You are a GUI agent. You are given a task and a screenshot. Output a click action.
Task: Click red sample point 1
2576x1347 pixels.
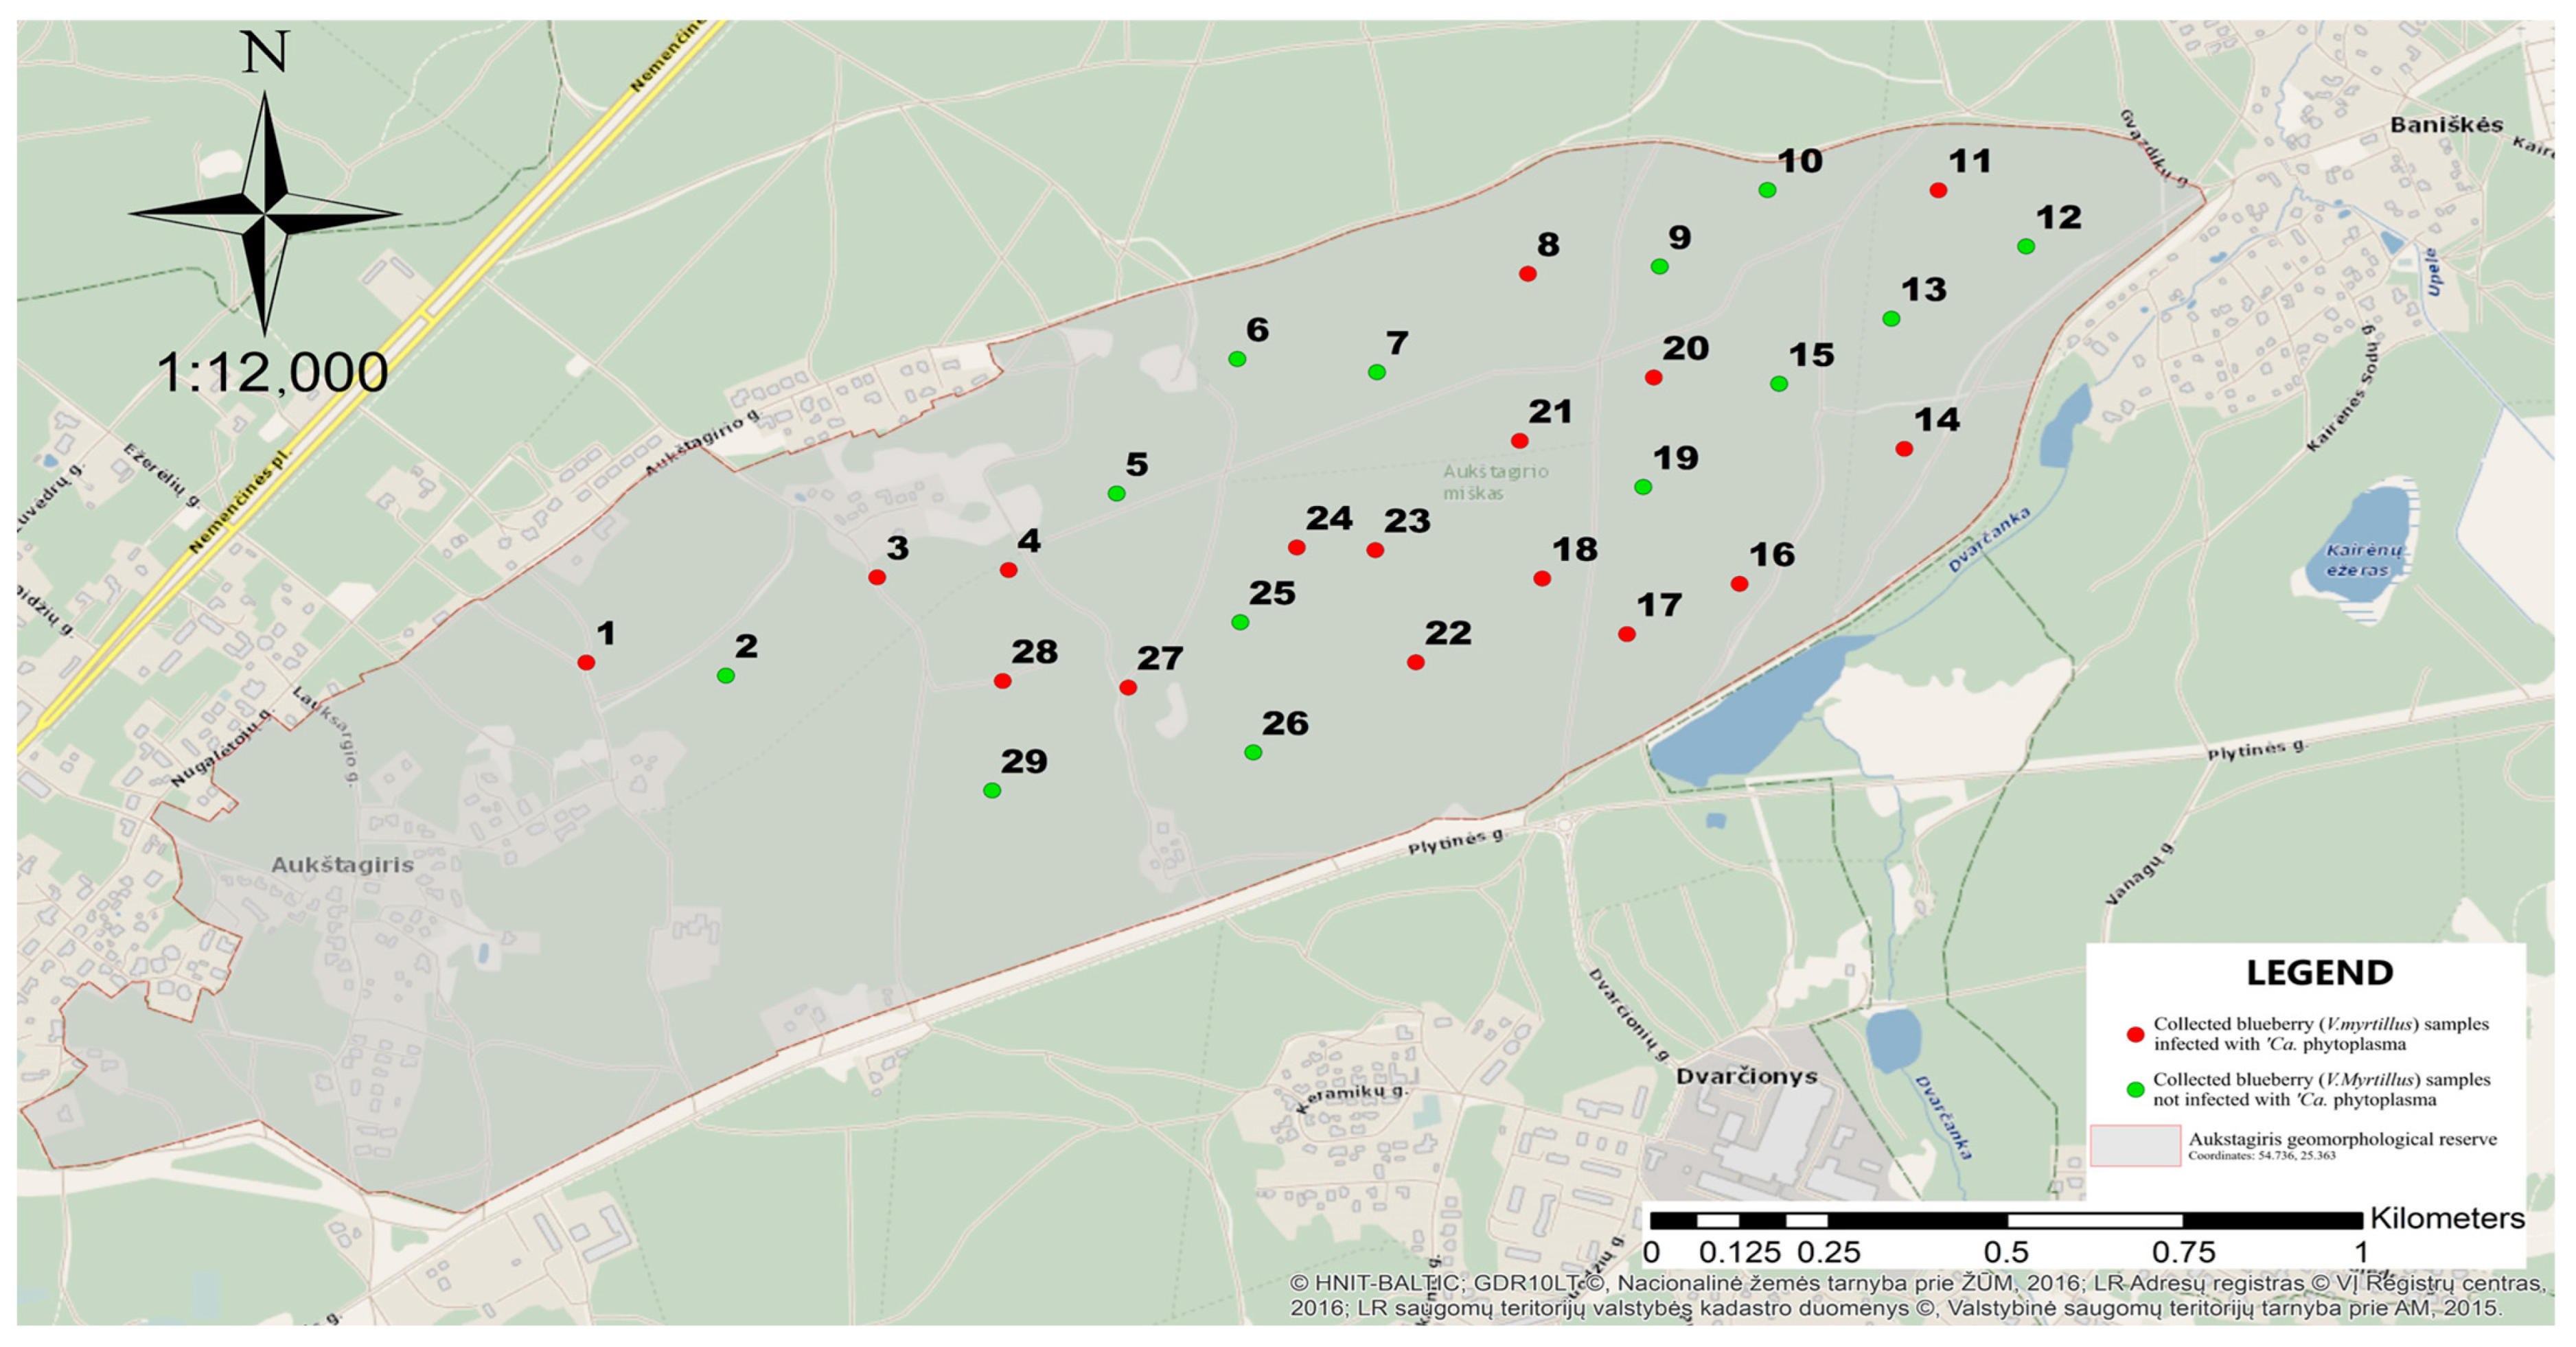586,663
